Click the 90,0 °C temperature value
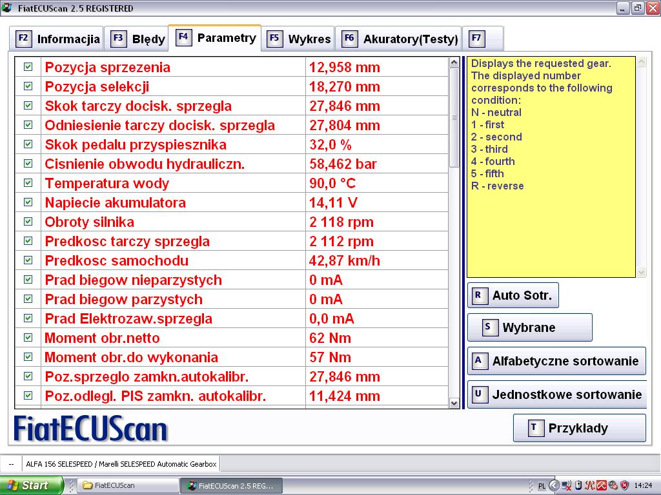The image size is (661, 495). (x=332, y=183)
